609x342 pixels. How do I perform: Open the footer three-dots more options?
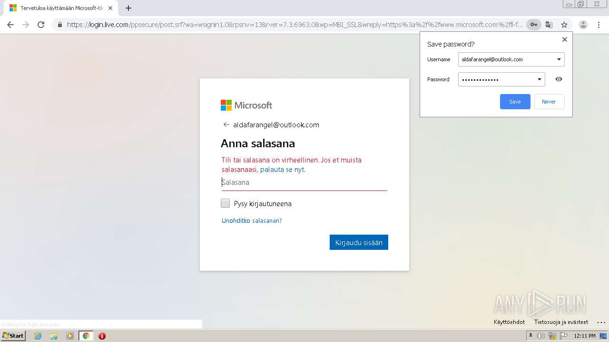click(601, 322)
